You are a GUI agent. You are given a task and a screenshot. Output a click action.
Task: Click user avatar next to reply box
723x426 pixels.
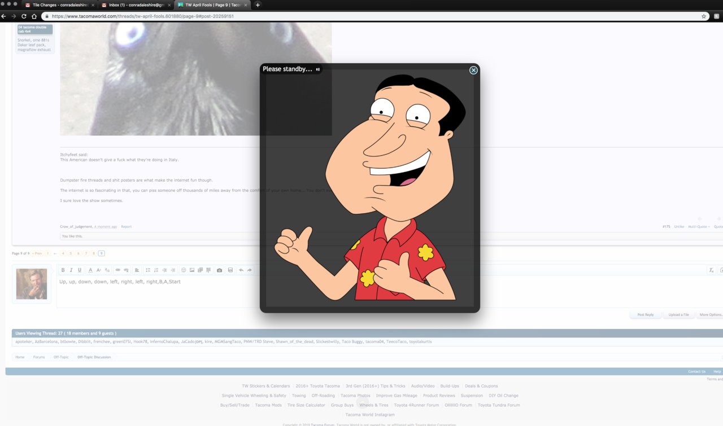click(32, 284)
